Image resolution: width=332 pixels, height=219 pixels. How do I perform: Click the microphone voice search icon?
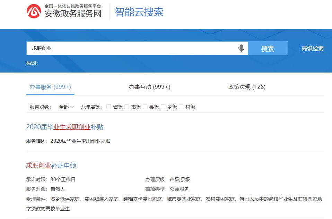(x=241, y=48)
